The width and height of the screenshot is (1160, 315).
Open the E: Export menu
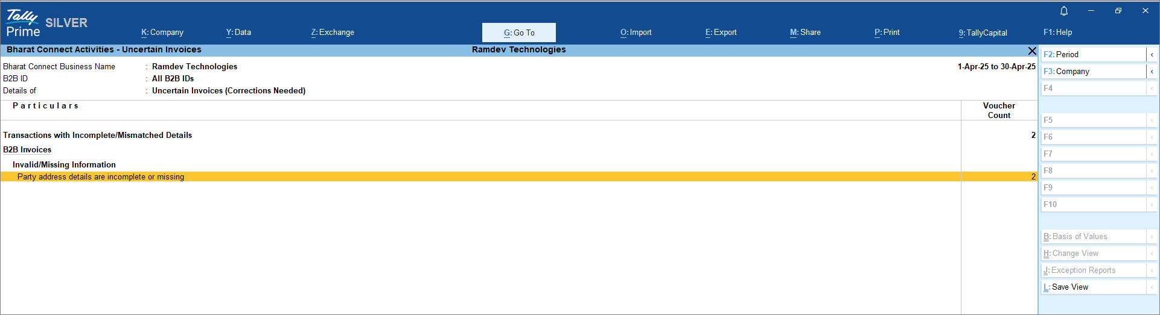coord(721,33)
